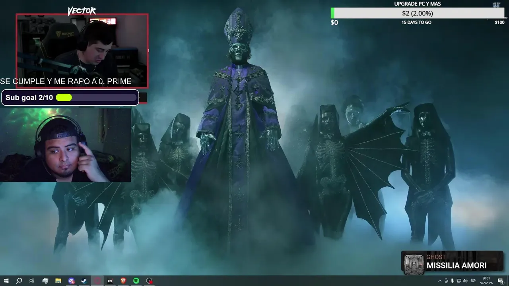Open the taskbar clock showing 20:01
Screen dimensions: 509x286
(x=486, y=280)
